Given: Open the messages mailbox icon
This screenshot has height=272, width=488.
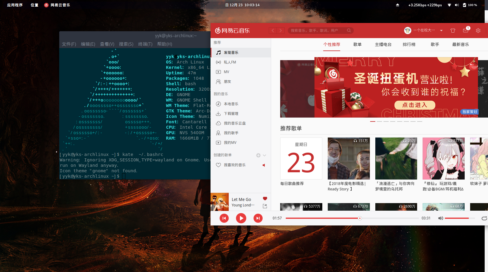Looking at the screenshot, I should coord(466,30).
